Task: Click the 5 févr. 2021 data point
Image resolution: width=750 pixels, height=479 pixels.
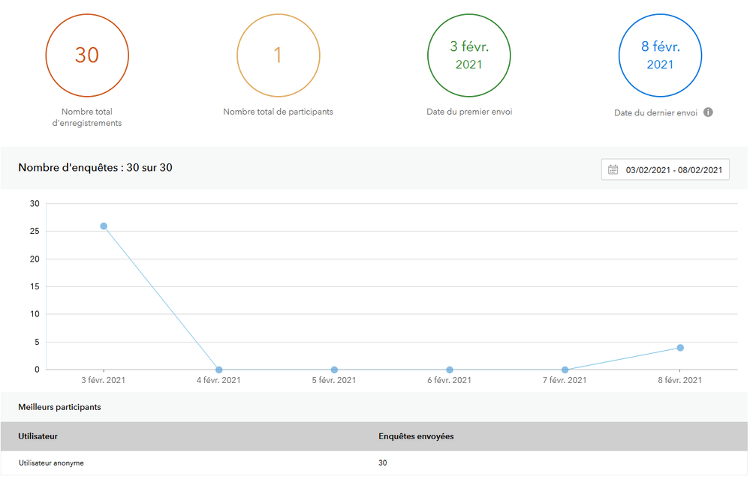Action: pos(334,370)
